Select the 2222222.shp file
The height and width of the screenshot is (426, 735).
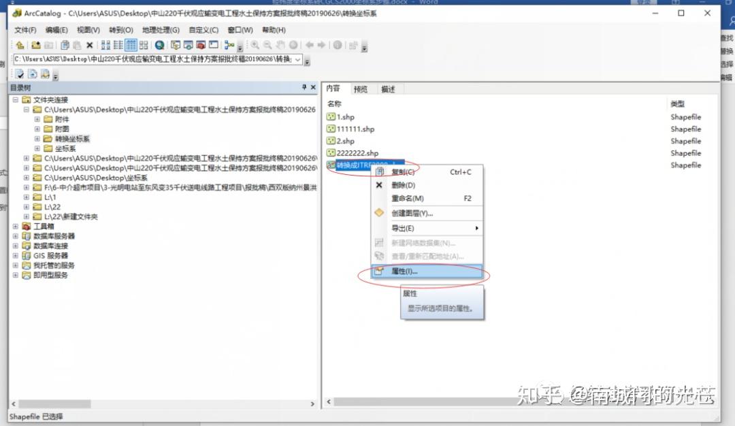coord(357,153)
